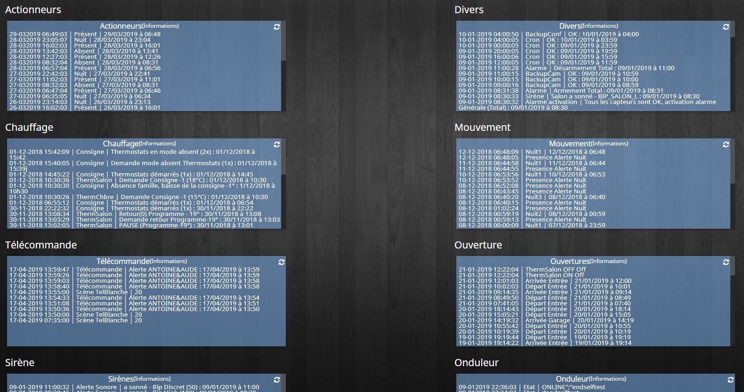
Task: Select the Alarme Désarmement Total entry
Action: (566, 68)
